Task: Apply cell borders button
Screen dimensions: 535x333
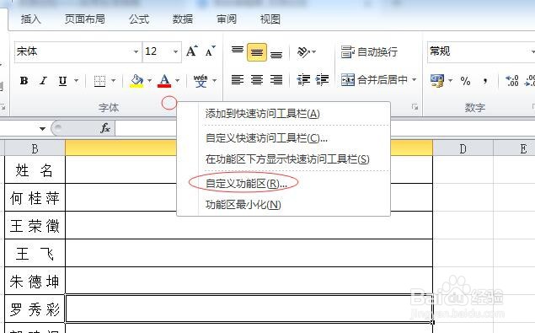Action: pos(100,81)
